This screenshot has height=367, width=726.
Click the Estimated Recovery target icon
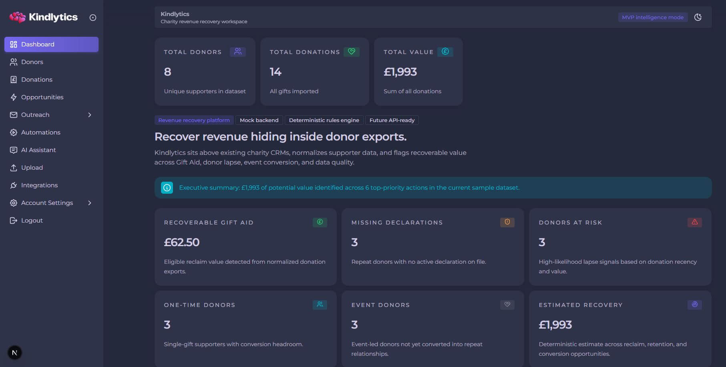(695, 305)
